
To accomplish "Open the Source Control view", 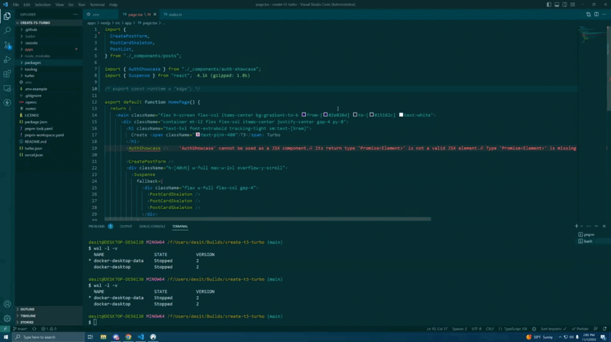I will pos(7,45).
